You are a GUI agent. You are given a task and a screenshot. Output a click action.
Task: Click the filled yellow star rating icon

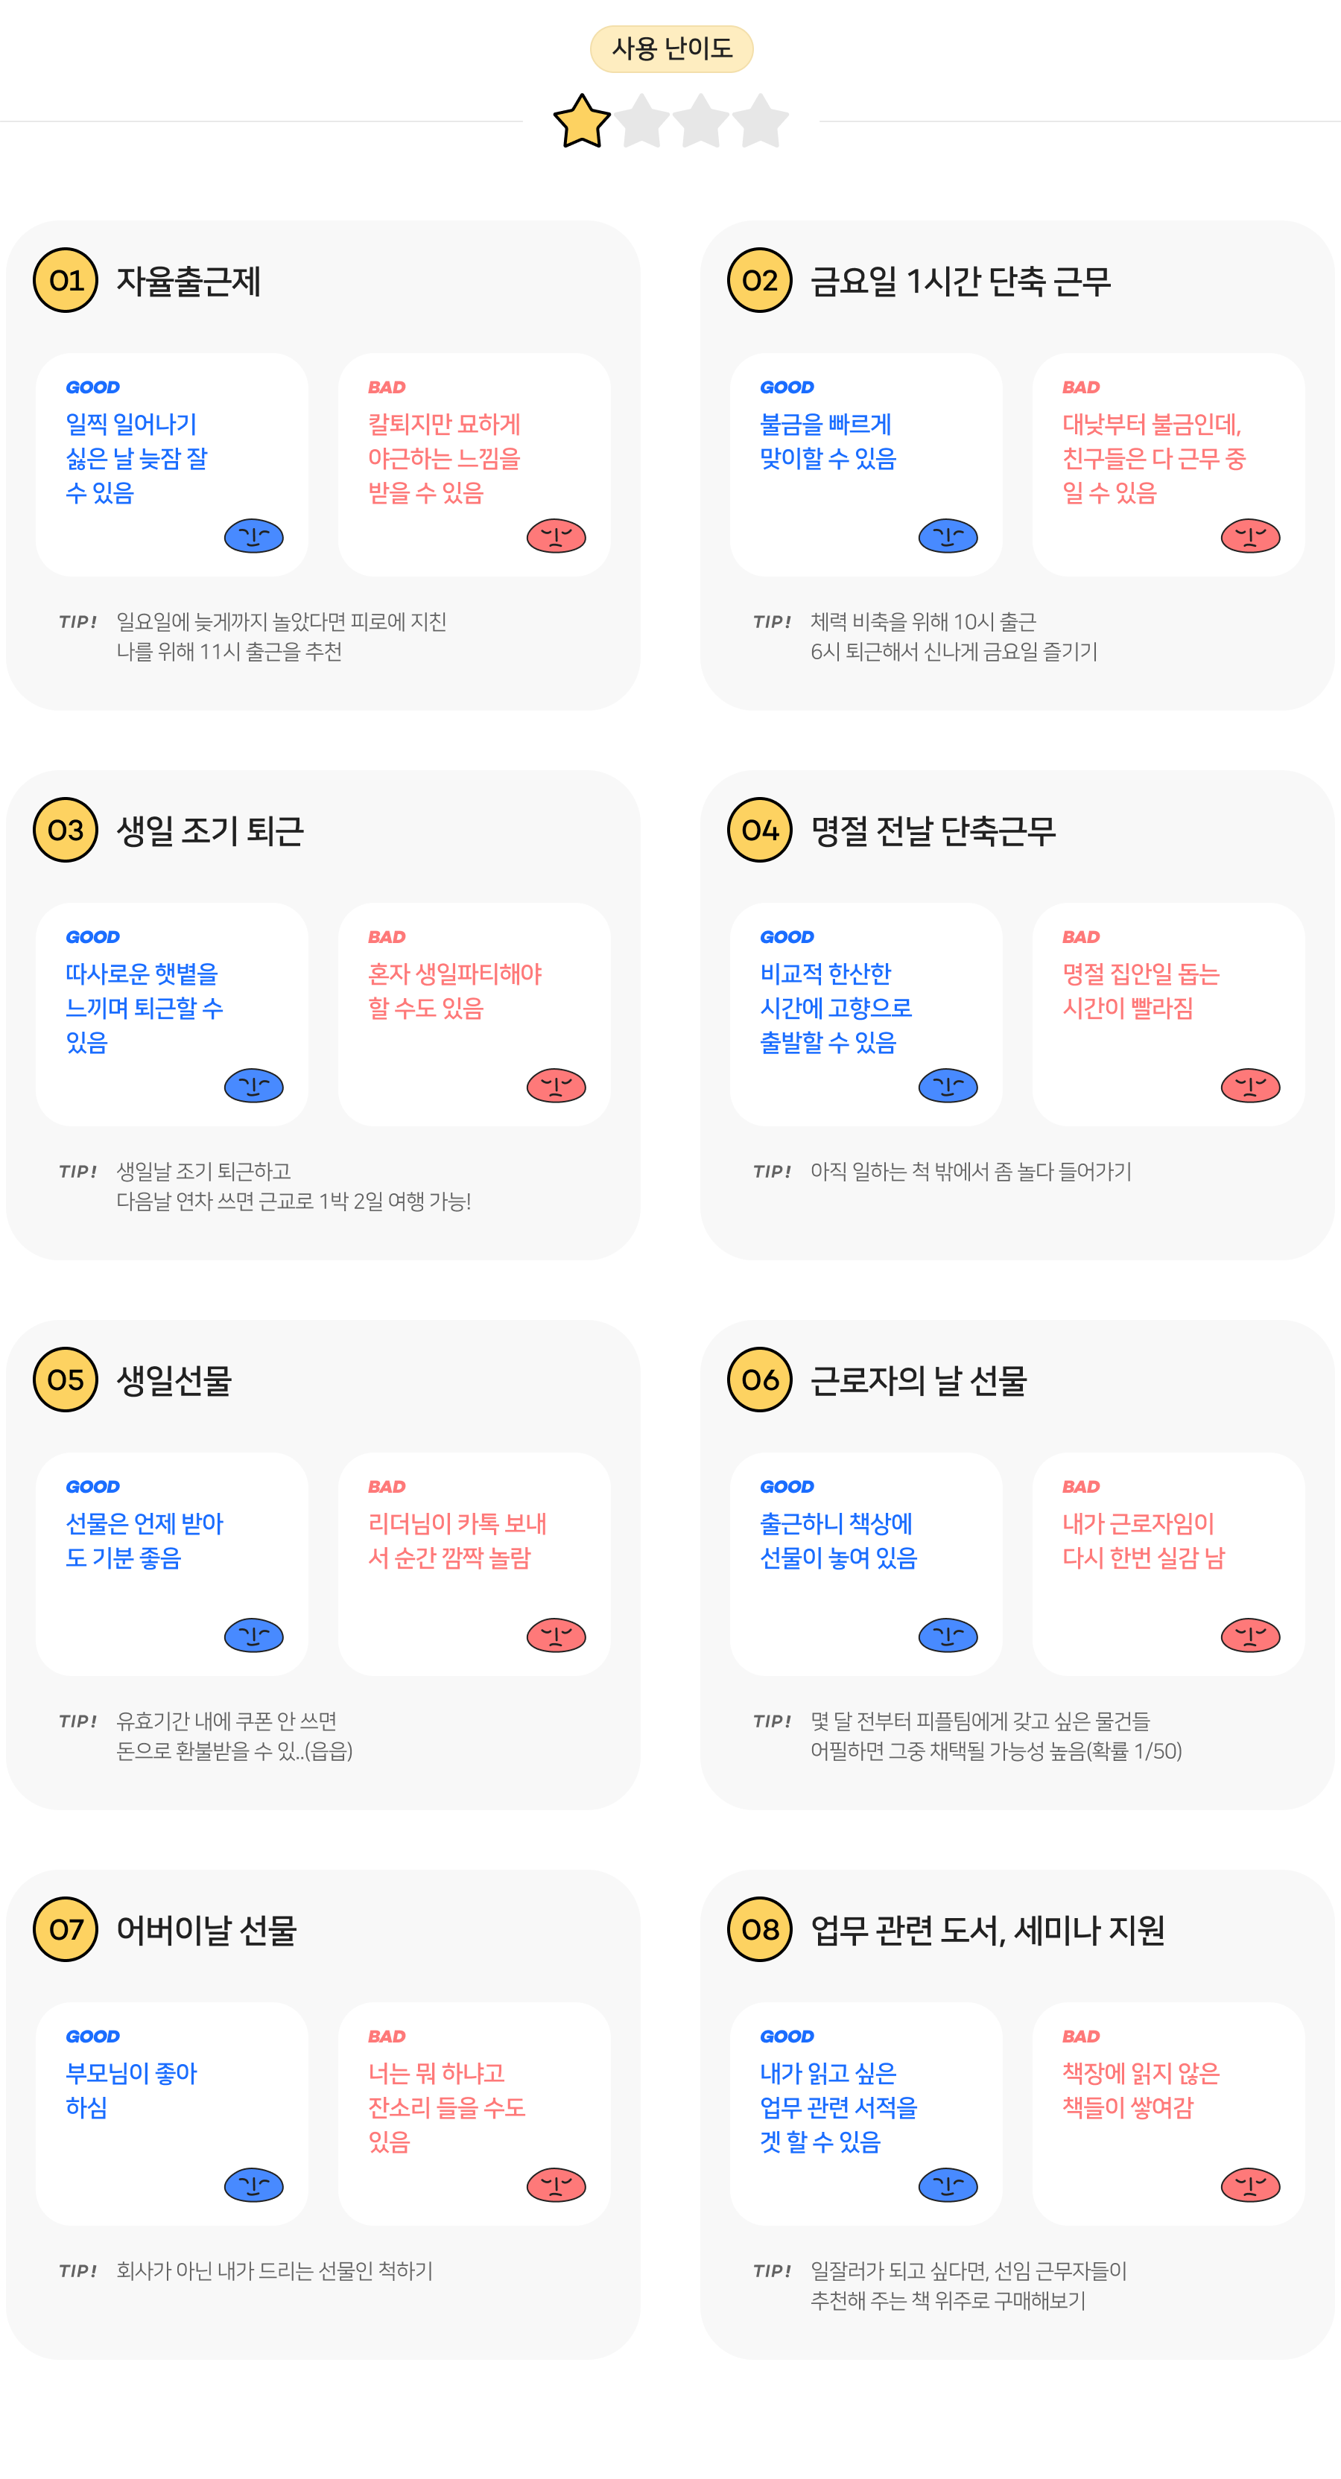pos(581,121)
